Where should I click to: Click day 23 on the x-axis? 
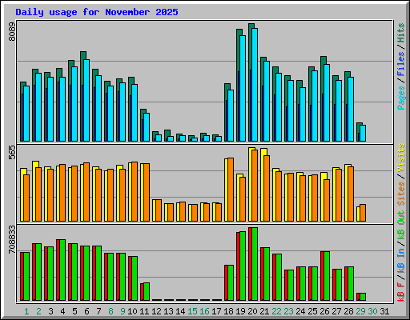point(288,311)
